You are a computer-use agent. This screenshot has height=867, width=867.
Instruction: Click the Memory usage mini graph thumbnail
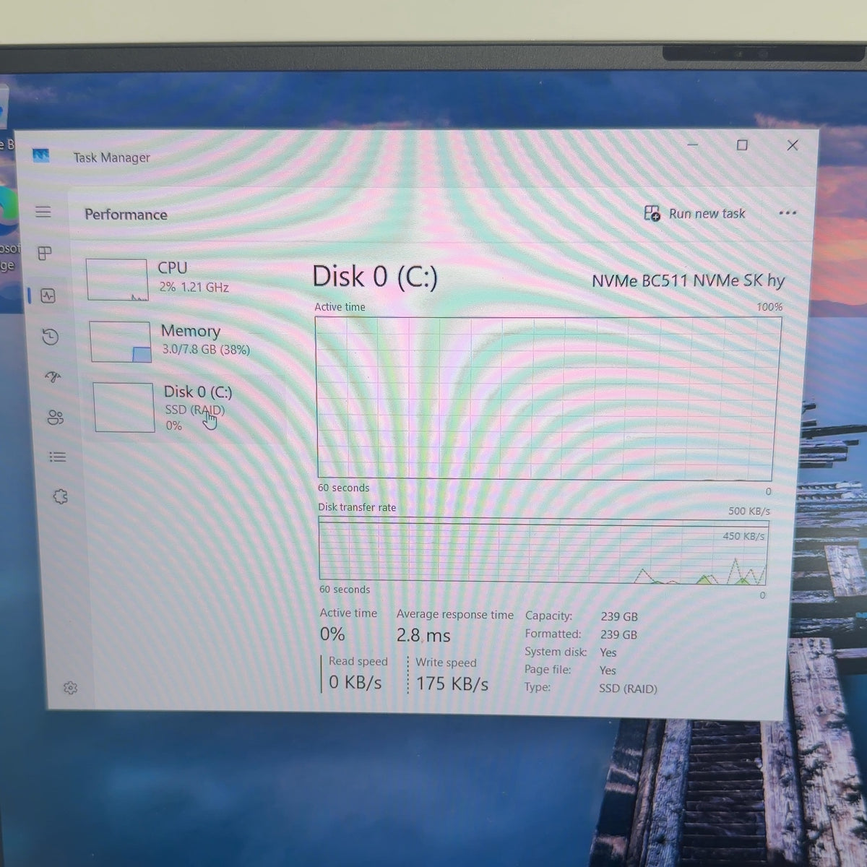click(121, 342)
